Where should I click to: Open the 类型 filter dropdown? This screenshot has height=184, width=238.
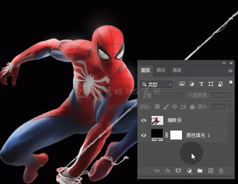156,84
